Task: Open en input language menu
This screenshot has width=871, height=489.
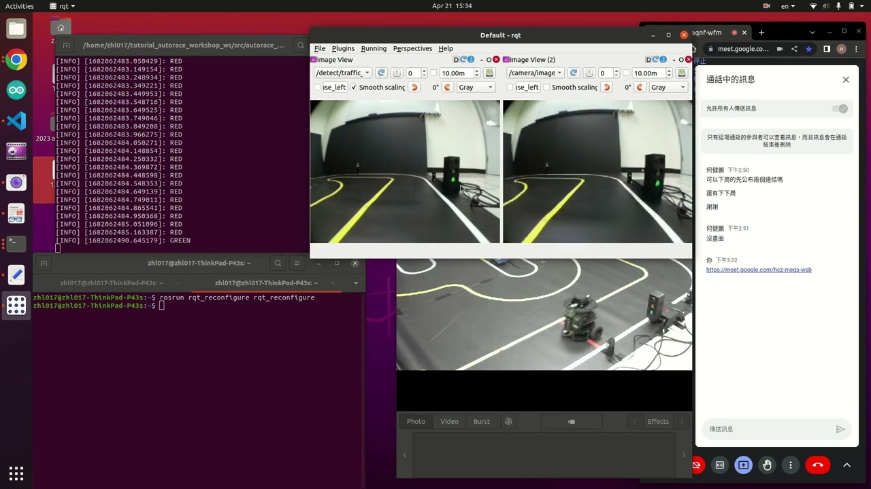Action: 789,6
